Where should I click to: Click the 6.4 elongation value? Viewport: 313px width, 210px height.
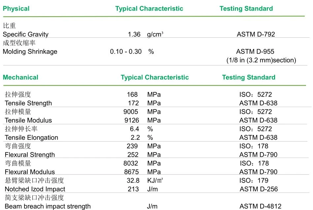[x=134, y=129]
